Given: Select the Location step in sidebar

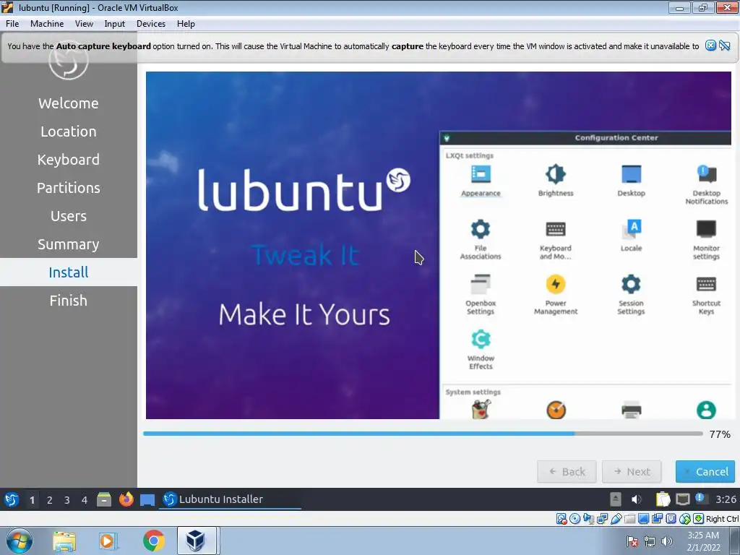Looking at the screenshot, I should pos(69,132).
